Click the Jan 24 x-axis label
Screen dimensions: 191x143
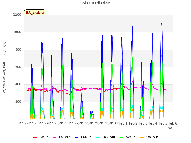(x=44, y=123)
